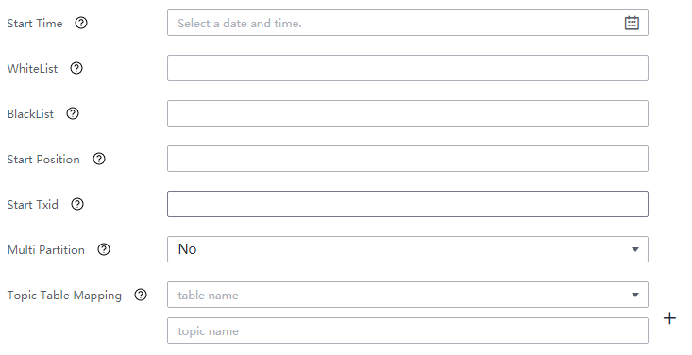The width and height of the screenshot is (692, 355).
Task: Open Start Position help icon
Action: coord(99,159)
